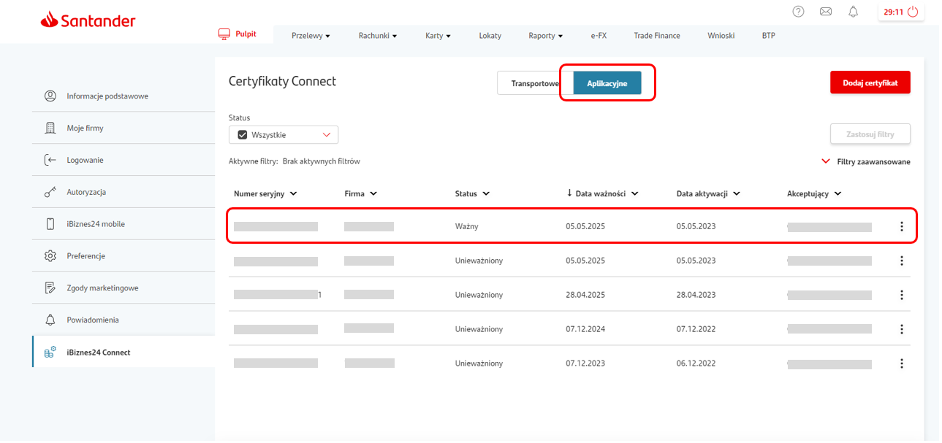Open the three-dot menu for the 28.04.2025 row
This screenshot has height=443, width=942.
[901, 295]
